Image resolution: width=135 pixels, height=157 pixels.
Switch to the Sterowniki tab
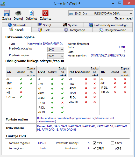tap(17, 25)
